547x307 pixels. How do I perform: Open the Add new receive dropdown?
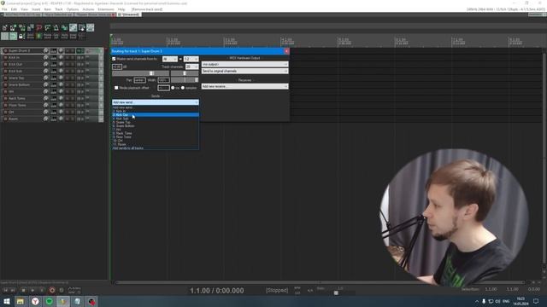tap(245, 86)
